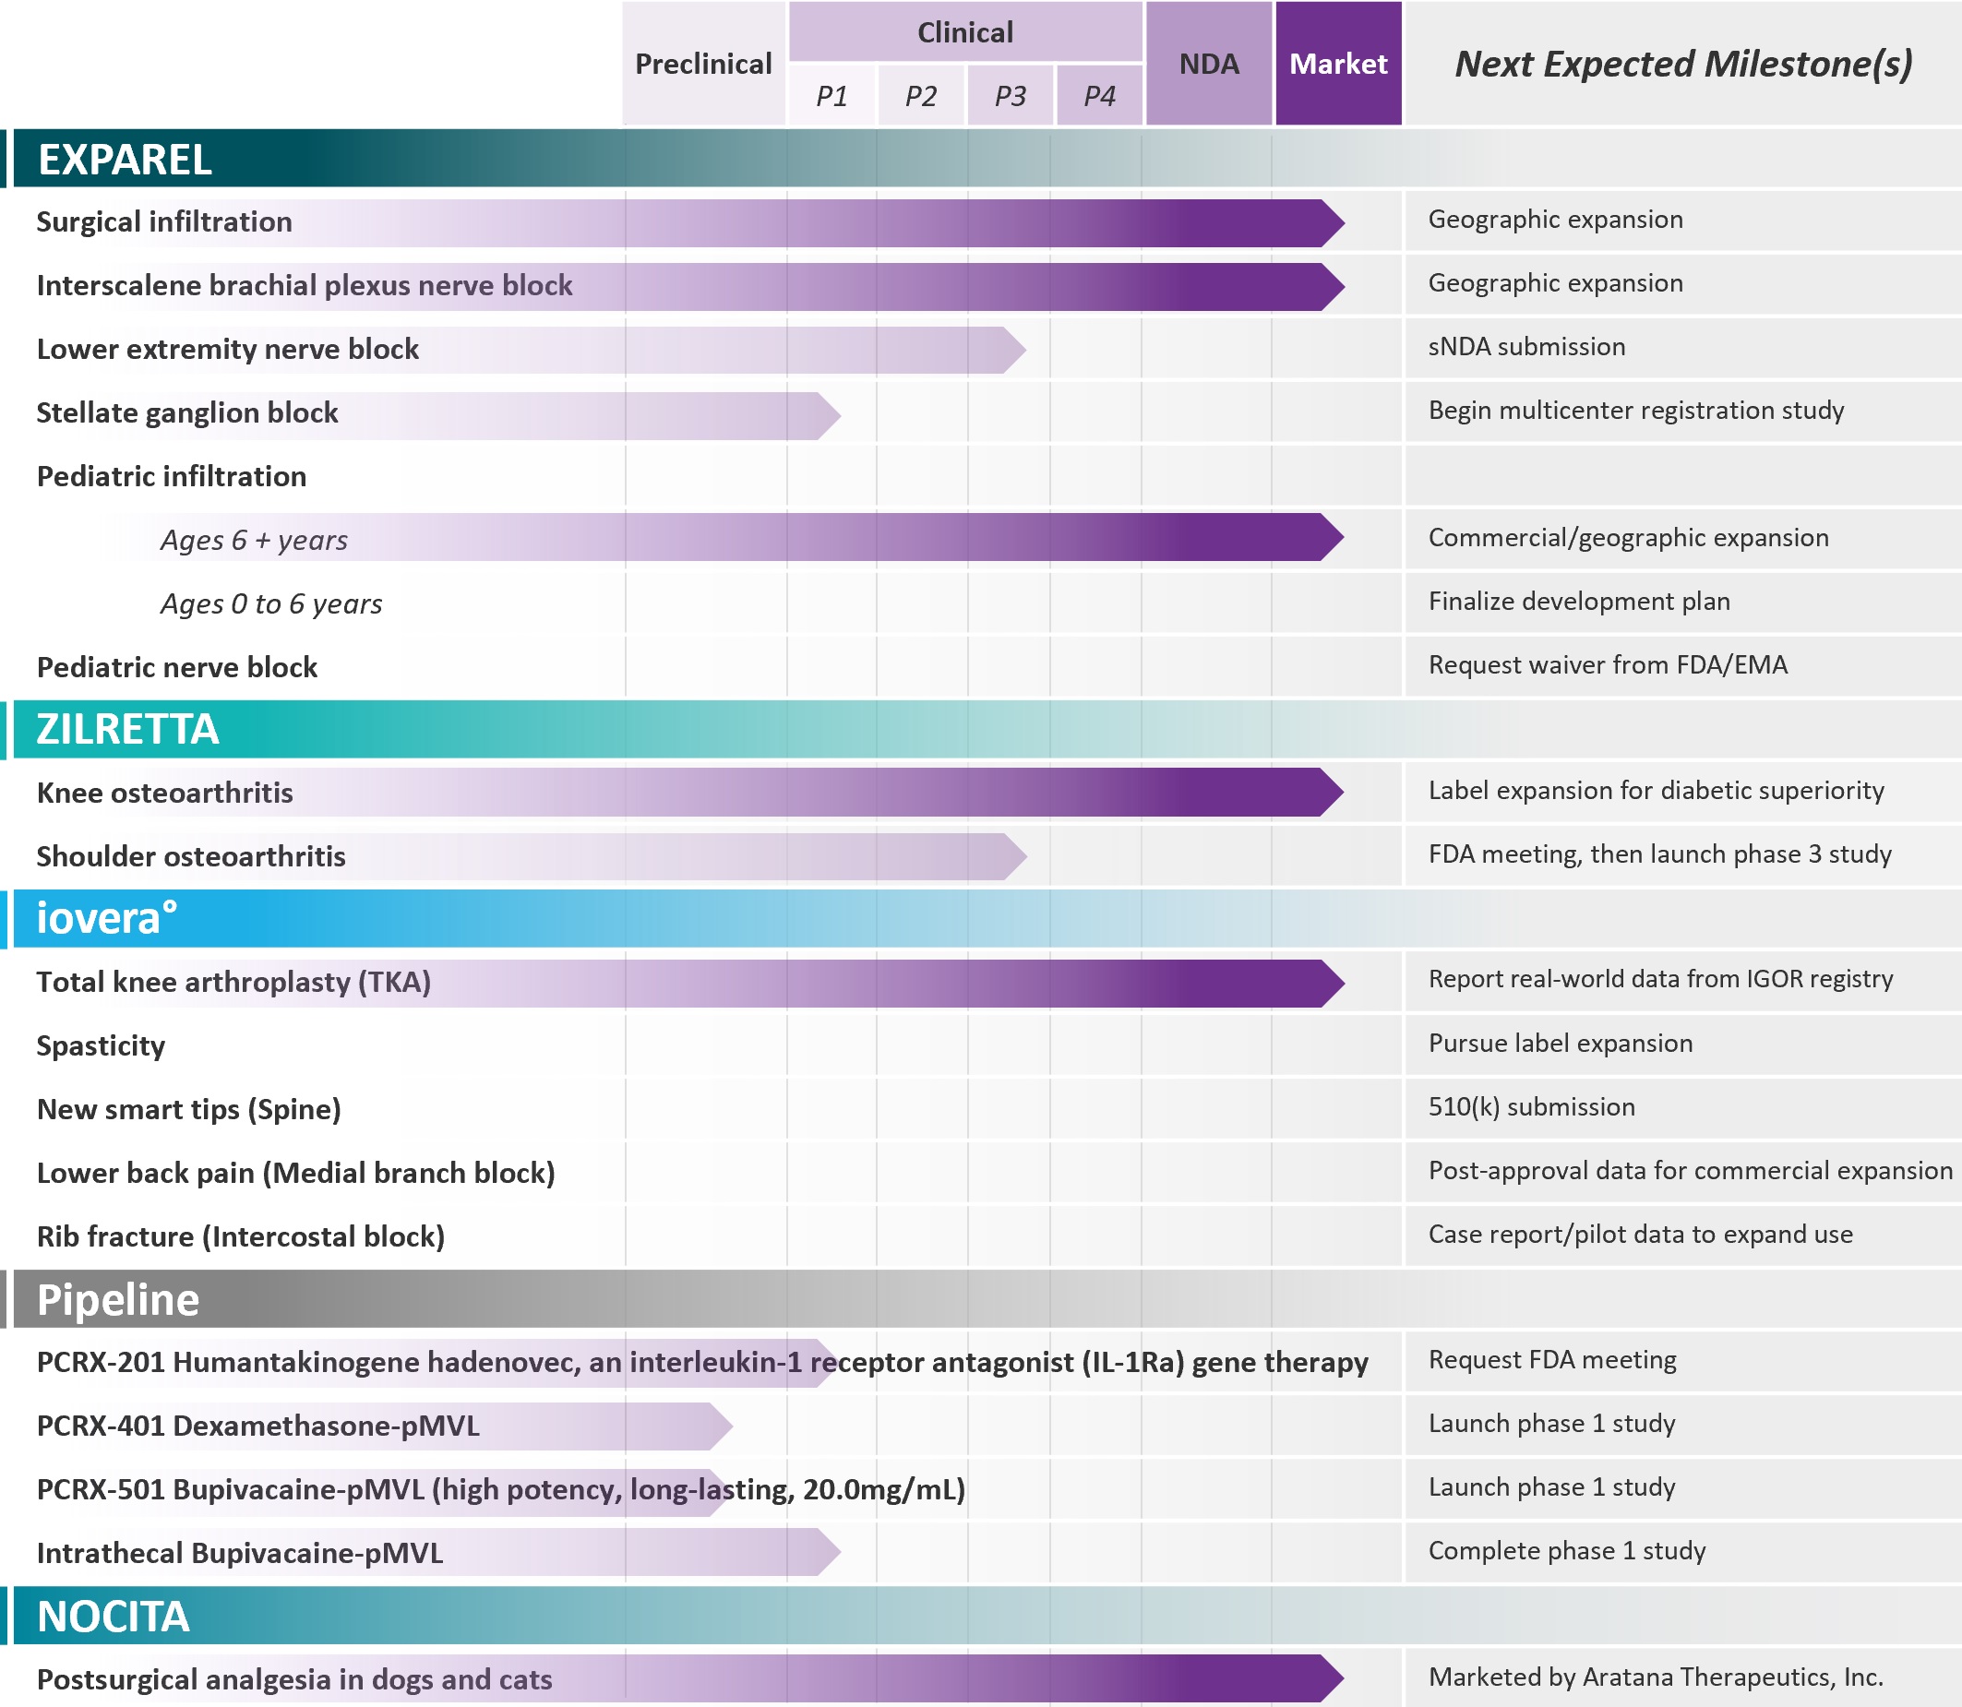Click the Stellate ganglion block label
This screenshot has width=1962, height=1707.
pyautogui.click(x=186, y=412)
